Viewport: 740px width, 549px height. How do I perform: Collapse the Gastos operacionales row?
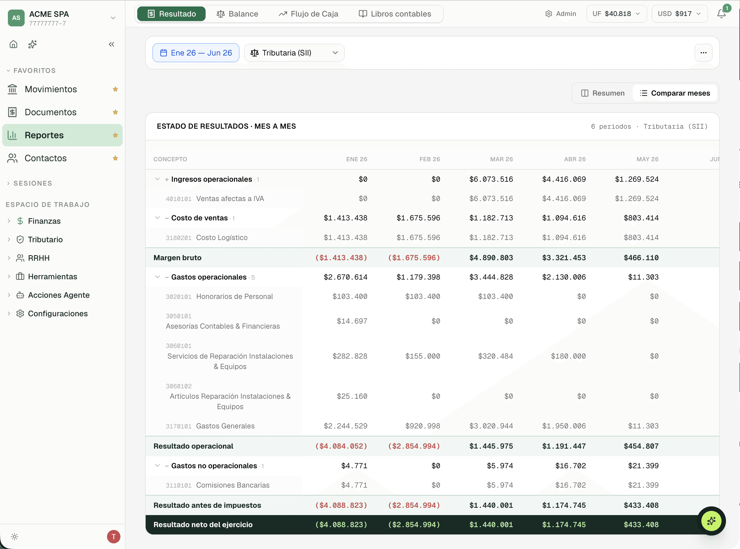(157, 277)
